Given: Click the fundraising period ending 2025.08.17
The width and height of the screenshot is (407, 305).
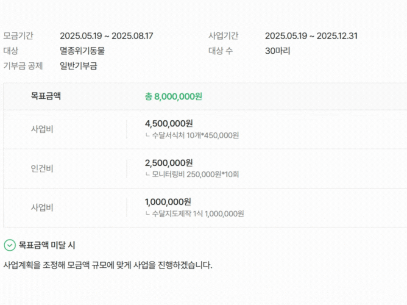Looking at the screenshot, I should coord(106,36).
